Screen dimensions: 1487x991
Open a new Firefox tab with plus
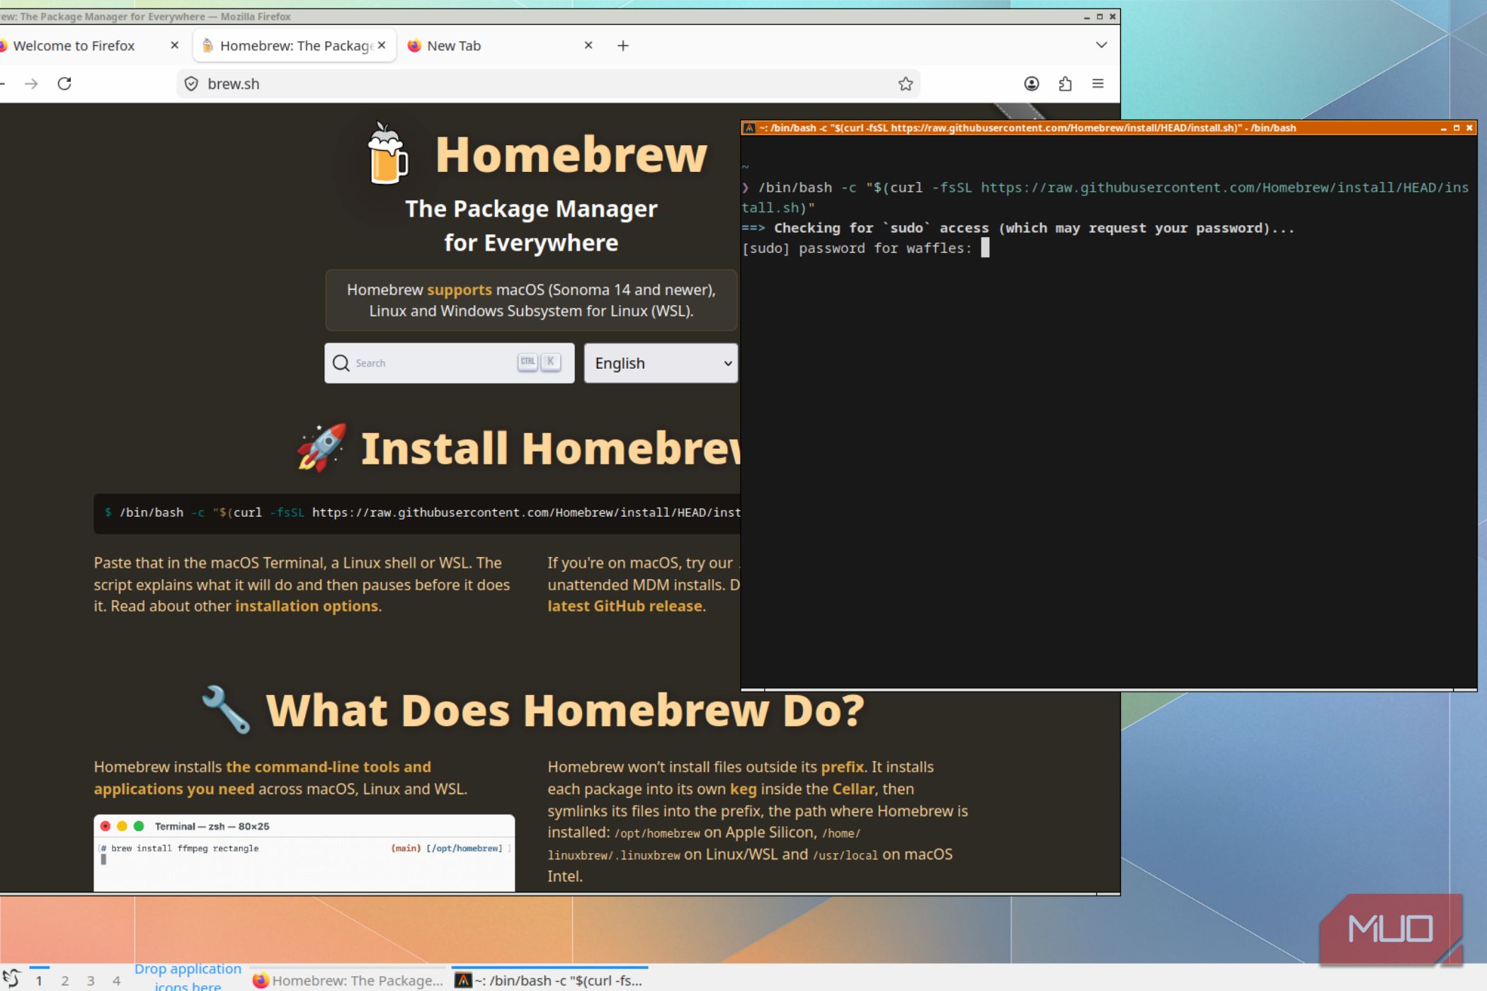622,45
